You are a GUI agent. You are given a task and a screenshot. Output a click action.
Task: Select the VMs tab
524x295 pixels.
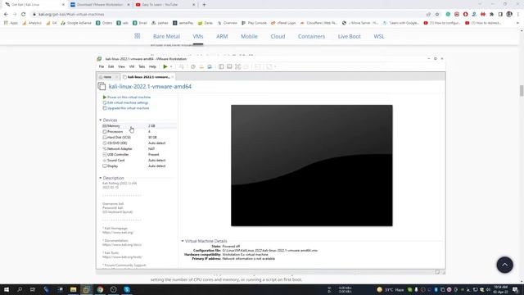[198, 36]
